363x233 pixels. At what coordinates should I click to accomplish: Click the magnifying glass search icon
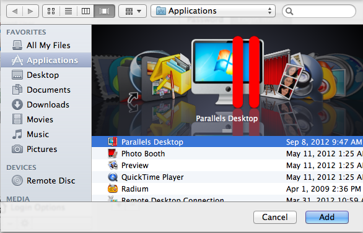click(x=289, y=11)
